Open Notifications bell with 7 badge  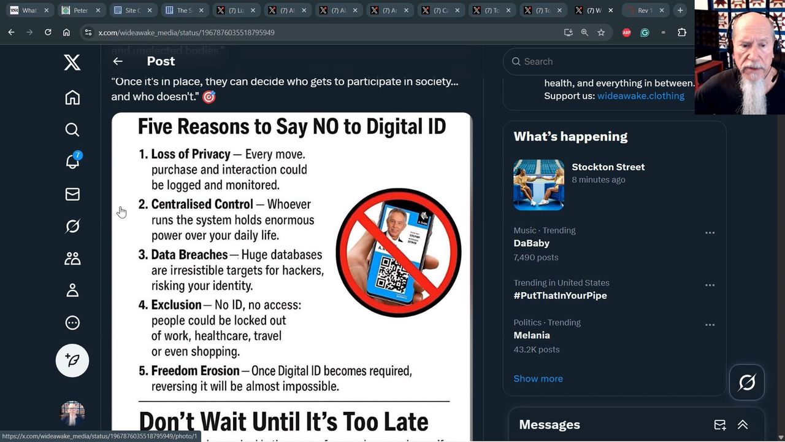pyautogui.click(x=72, y=161)
